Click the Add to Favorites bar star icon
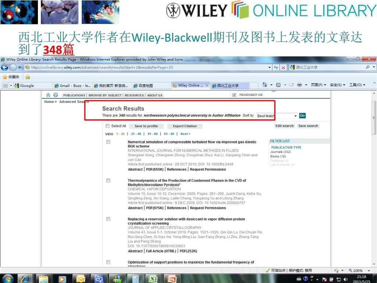The width and height of the screenshot is (377, 283). click(28, 77)
